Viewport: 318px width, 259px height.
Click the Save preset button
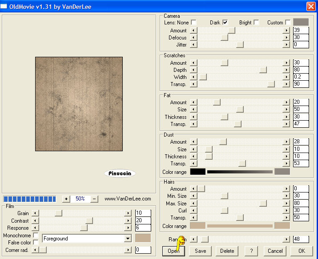click(x=200, y=251)
